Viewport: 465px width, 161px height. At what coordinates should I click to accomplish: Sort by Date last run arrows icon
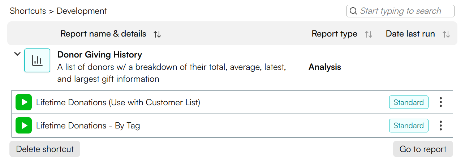(x=446, y=34)
